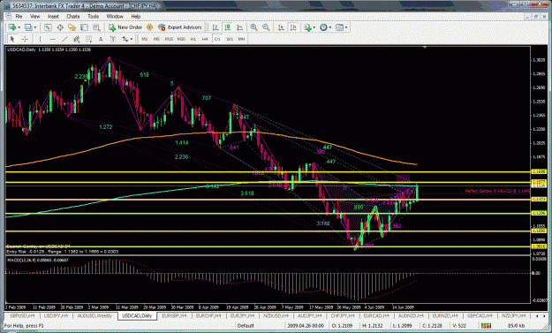Switch to the AUDUSD,Weekly chart tab
This screenshot has width=552, height=333.
95,315
